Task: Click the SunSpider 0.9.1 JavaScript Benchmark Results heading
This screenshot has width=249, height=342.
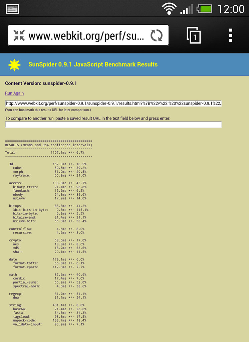Action: (x=93, y=64)
